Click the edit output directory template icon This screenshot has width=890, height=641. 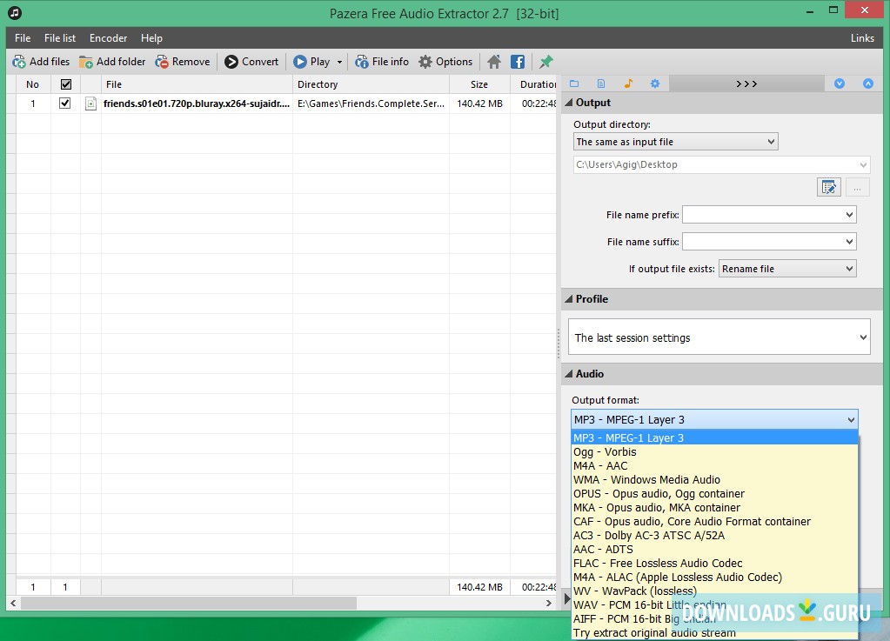coord(828,187)
